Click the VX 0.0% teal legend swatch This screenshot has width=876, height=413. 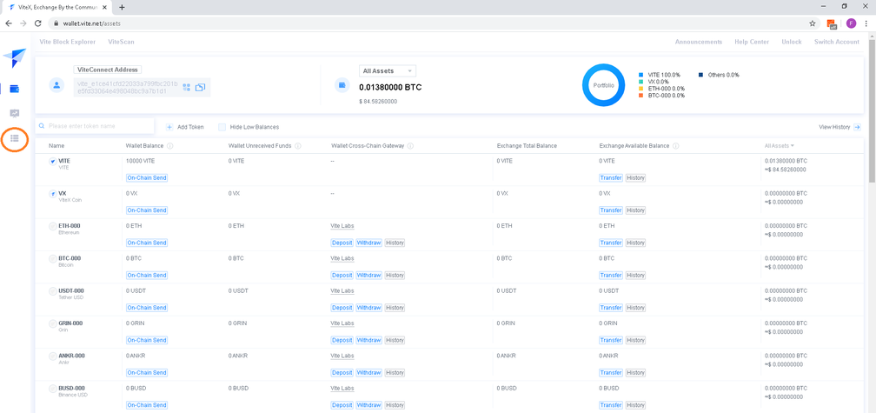[641, 82]
